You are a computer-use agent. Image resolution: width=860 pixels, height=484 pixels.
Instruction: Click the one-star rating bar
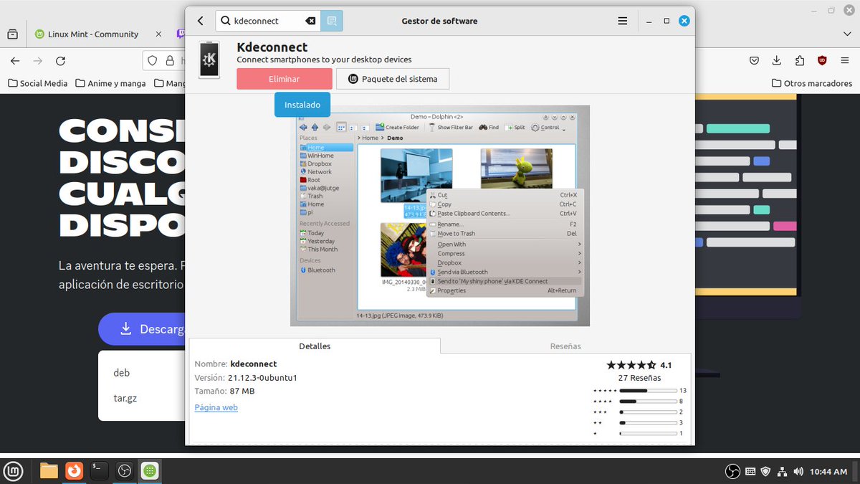[648, 434]
